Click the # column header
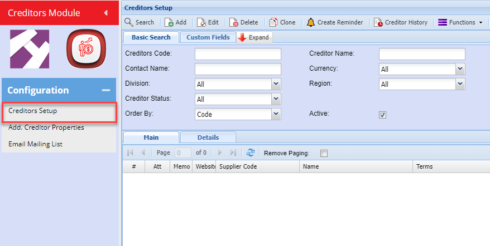Screen dimensions: 490x246 click(x=134, y=166)
